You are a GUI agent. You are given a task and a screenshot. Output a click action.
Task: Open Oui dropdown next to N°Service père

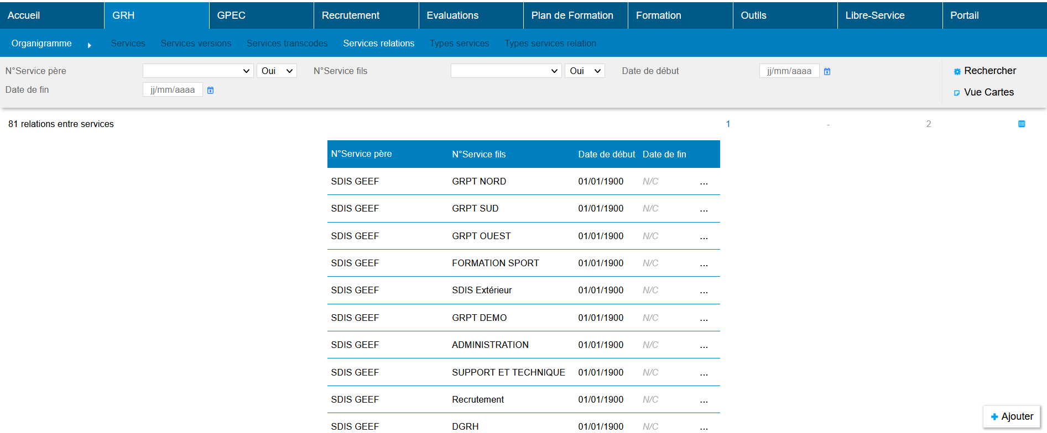pos(277,71)
